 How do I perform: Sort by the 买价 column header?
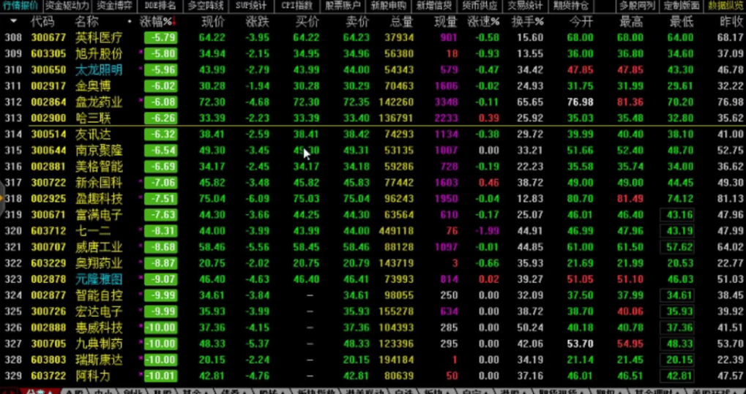tap(307, 21)
